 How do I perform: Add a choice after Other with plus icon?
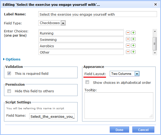(133, 52)
